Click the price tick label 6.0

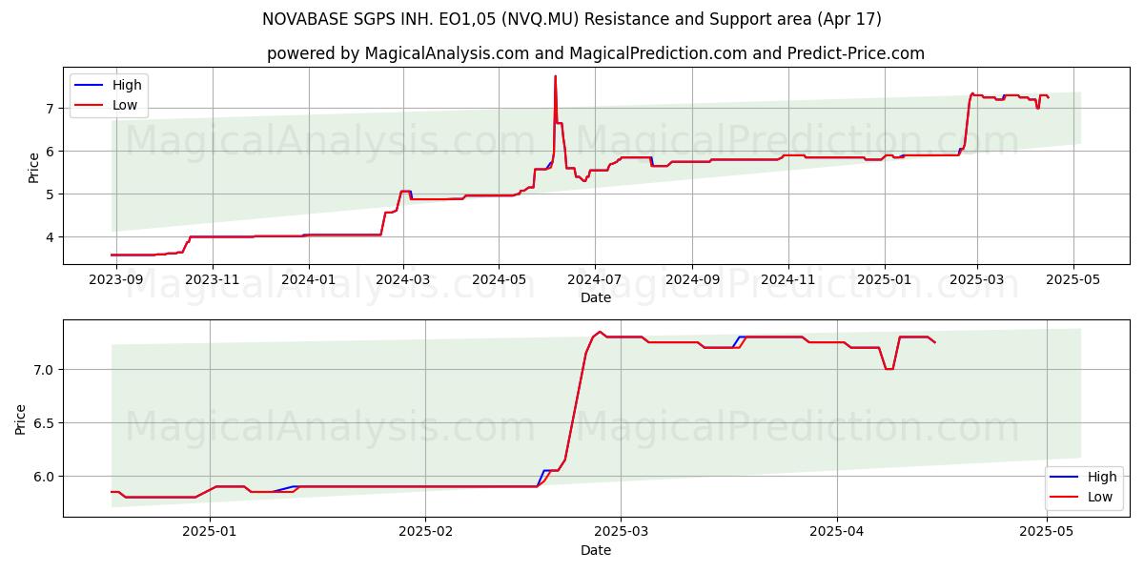coord(45,477)
